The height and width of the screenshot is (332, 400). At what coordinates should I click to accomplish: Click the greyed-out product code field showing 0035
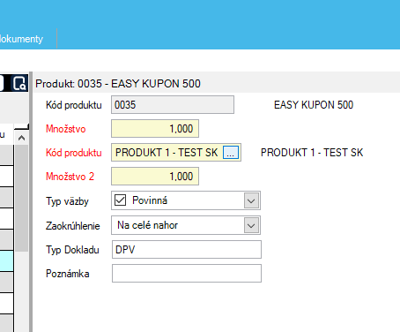173,105
